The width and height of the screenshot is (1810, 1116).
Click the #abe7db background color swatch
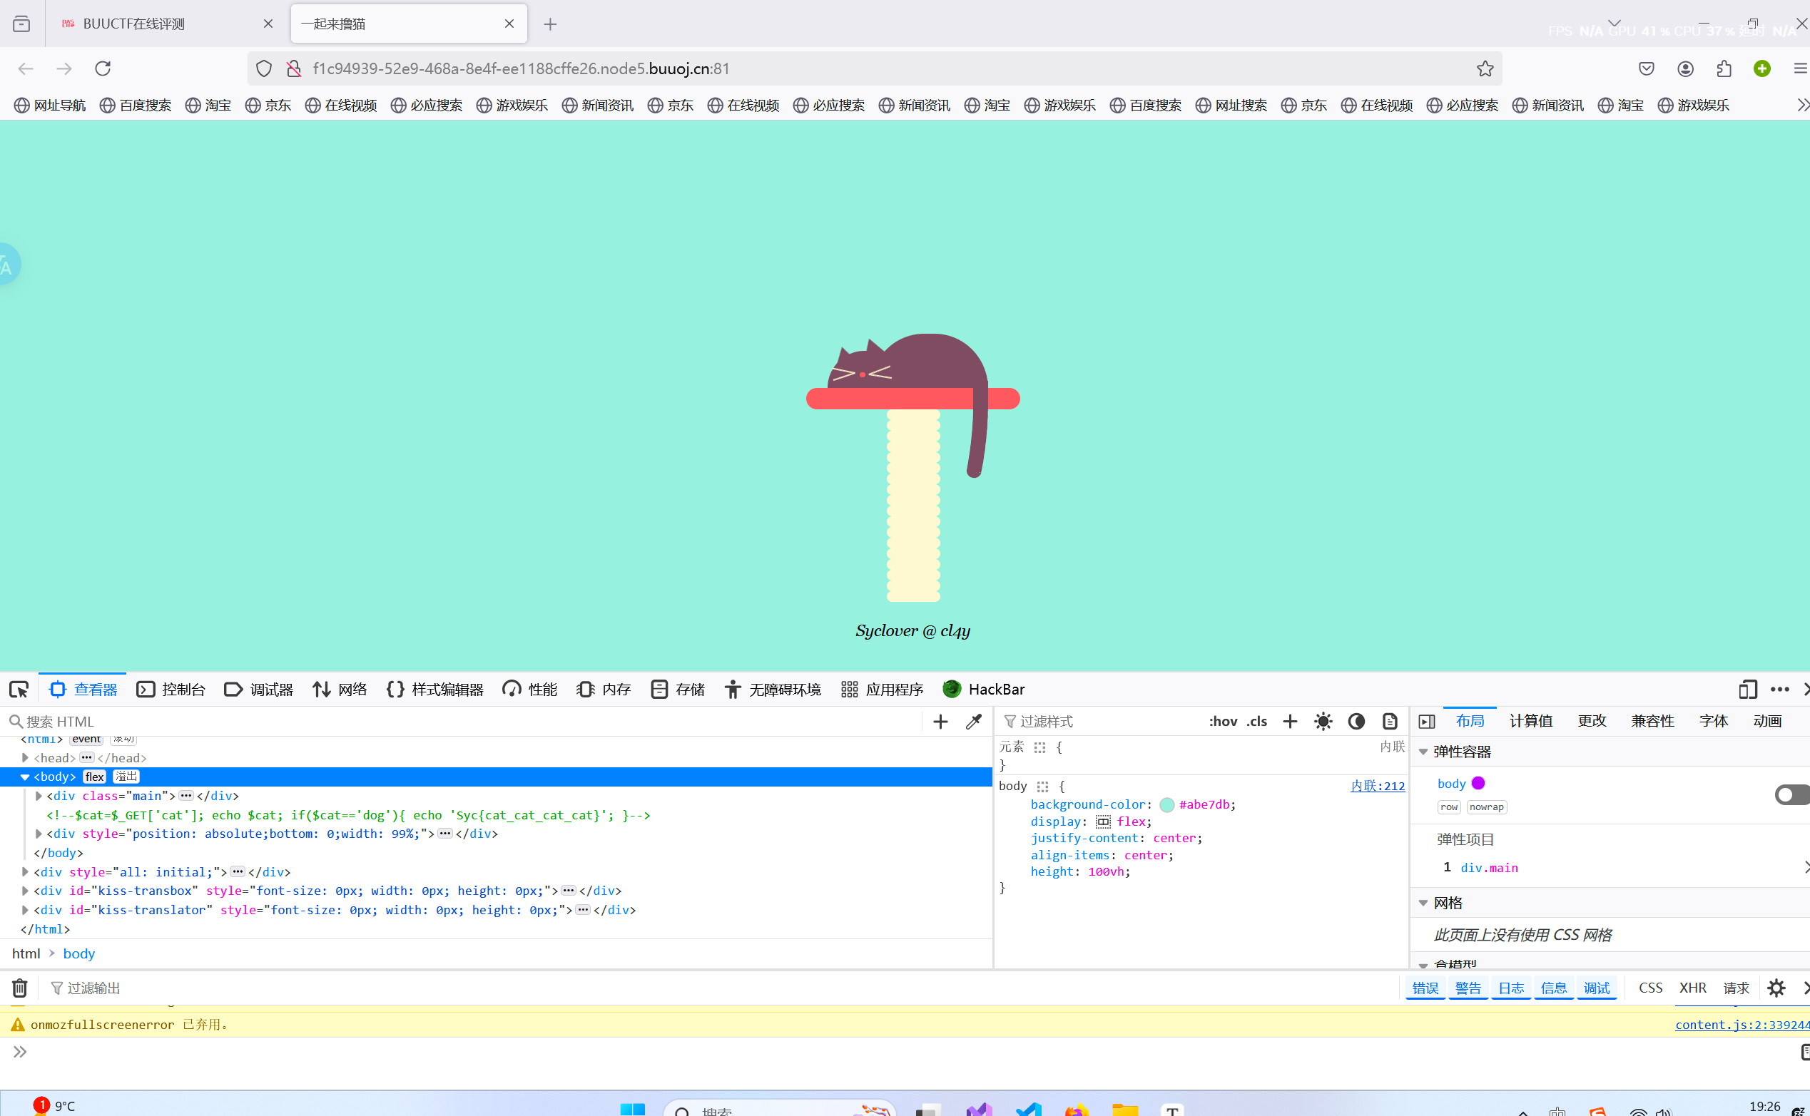[x=1166, y=804]
